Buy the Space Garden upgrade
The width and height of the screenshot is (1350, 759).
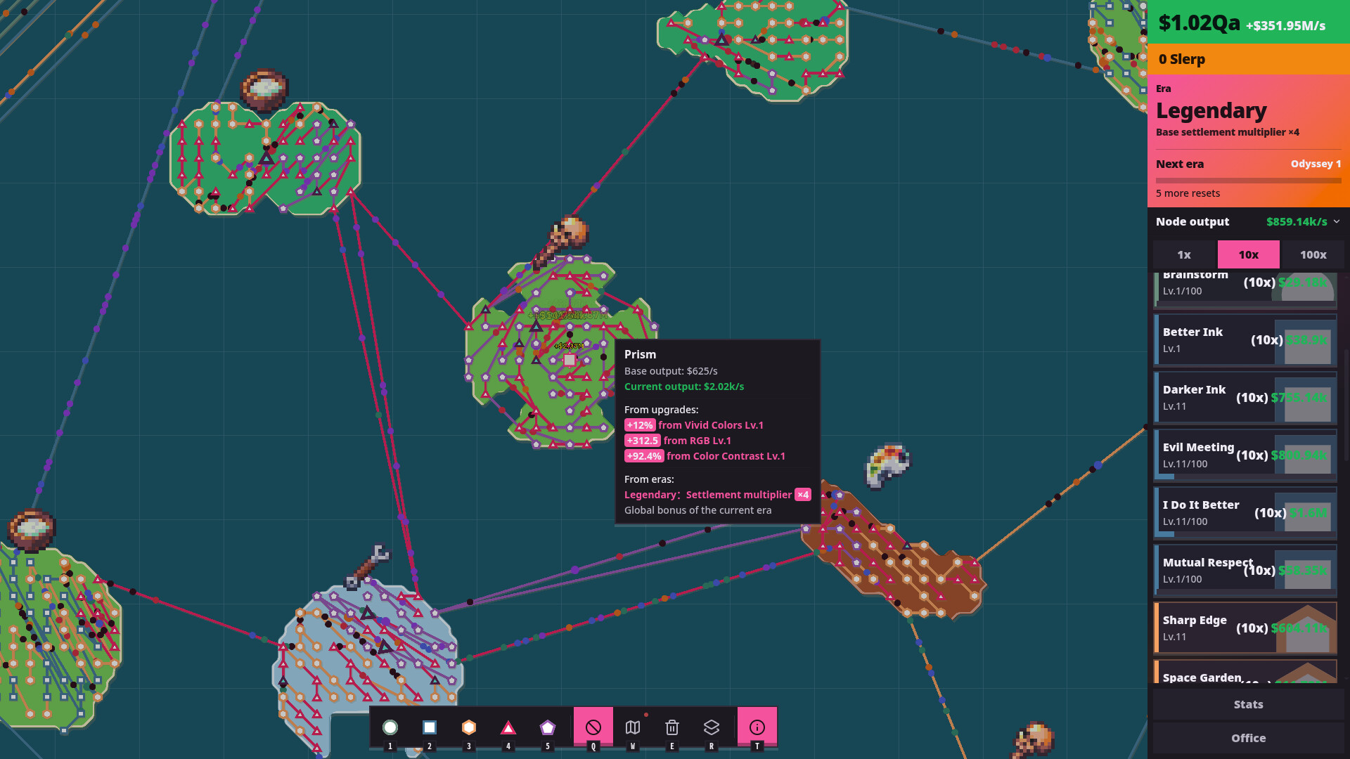click(1245, 672)
